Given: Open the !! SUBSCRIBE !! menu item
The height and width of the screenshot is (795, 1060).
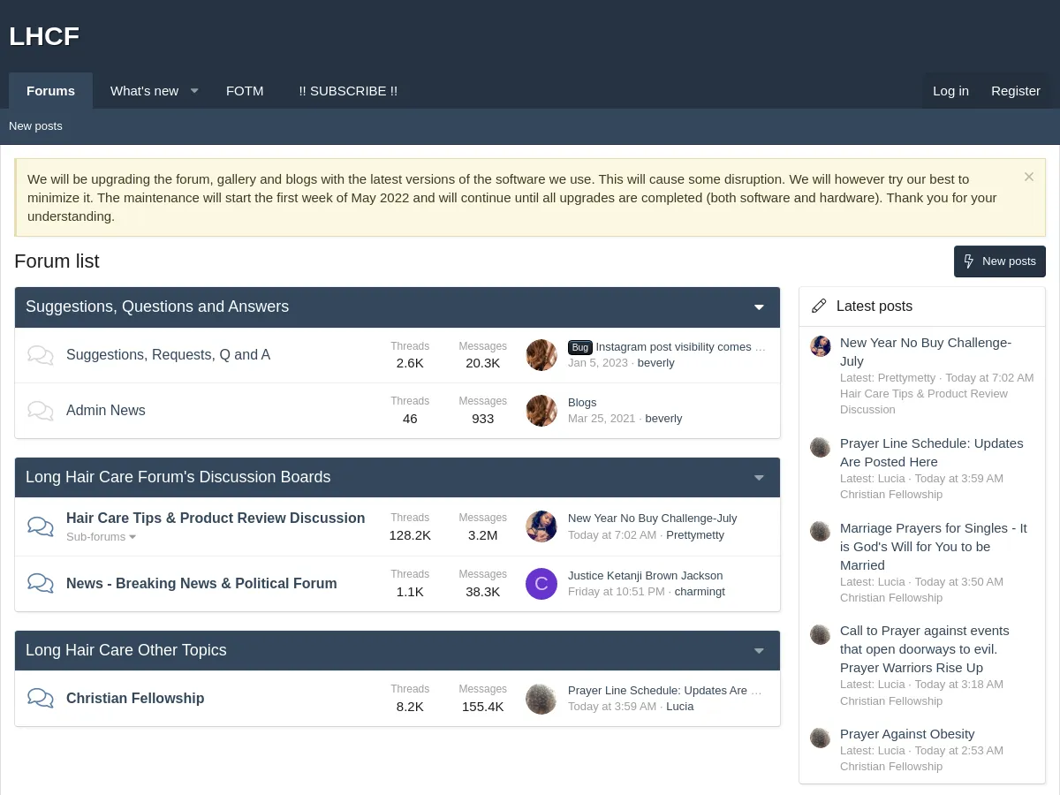Looking at the screenshot, I should tap(348, 91).
